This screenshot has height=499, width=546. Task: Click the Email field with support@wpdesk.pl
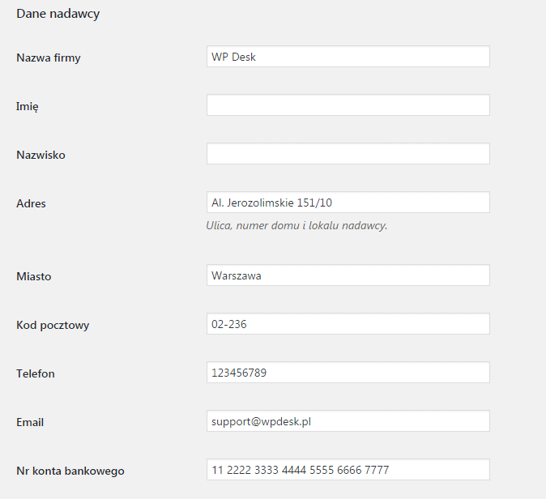click(348, 421)
